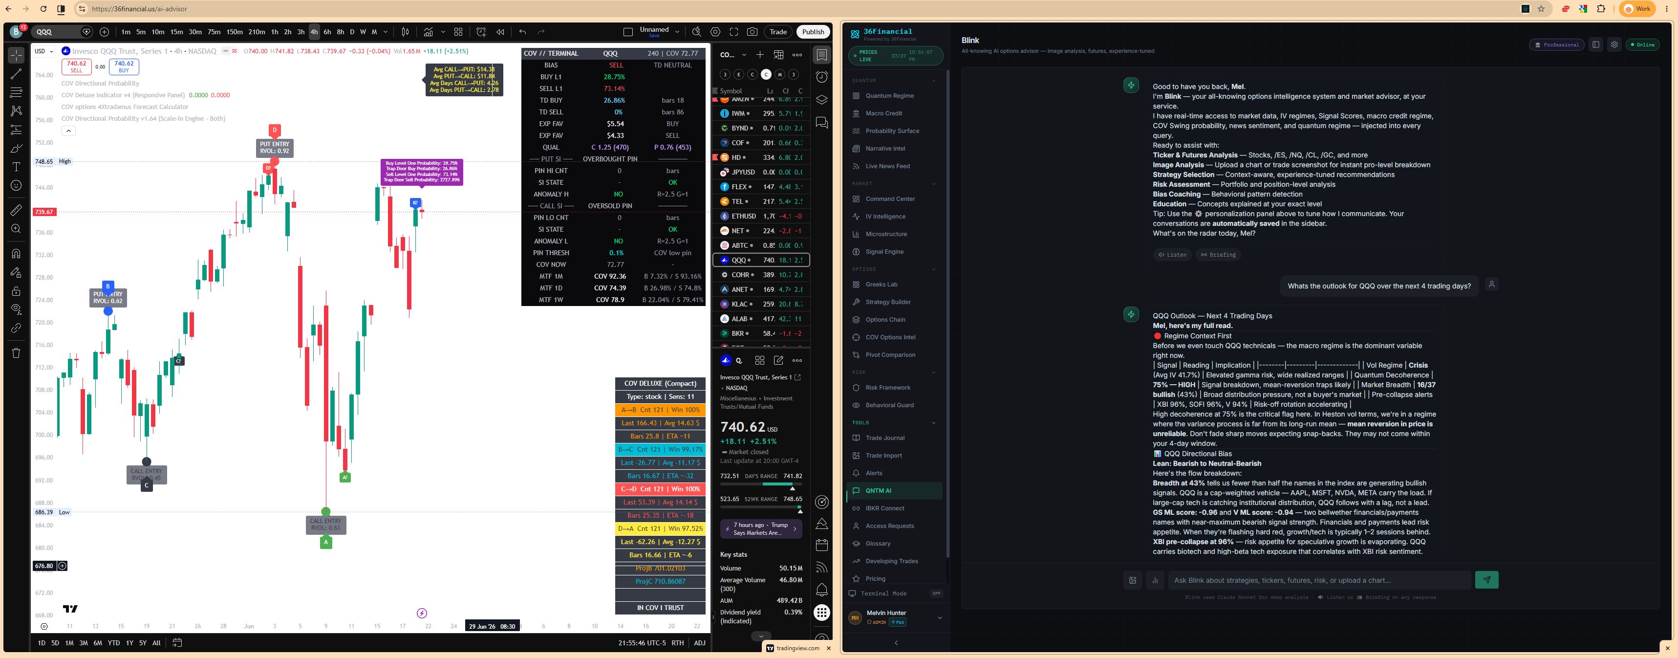
Task: Open the layout grid selector
Action: click(458, 32)
